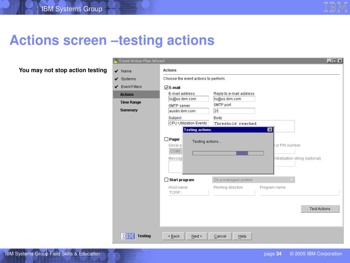The height and width of the screenshot is (263, 350).
Task: Click the Body text area
Action: pyautogui.click(x=254, y=126)
